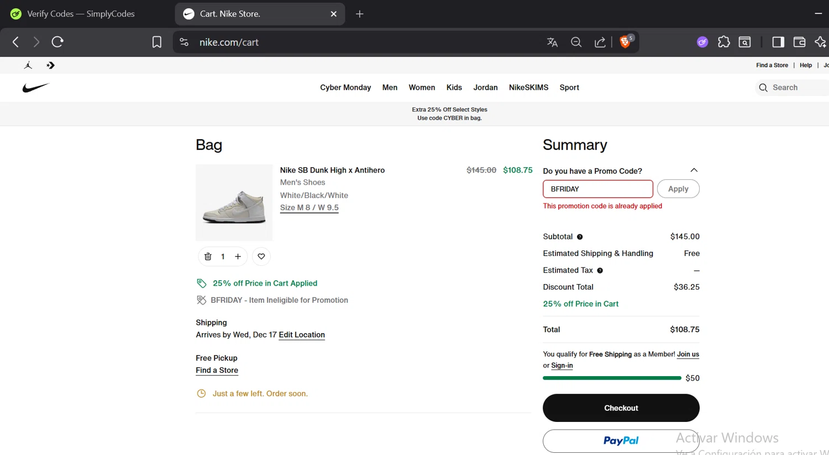
Task: Pay with the PayPal button
Action: 621,441
